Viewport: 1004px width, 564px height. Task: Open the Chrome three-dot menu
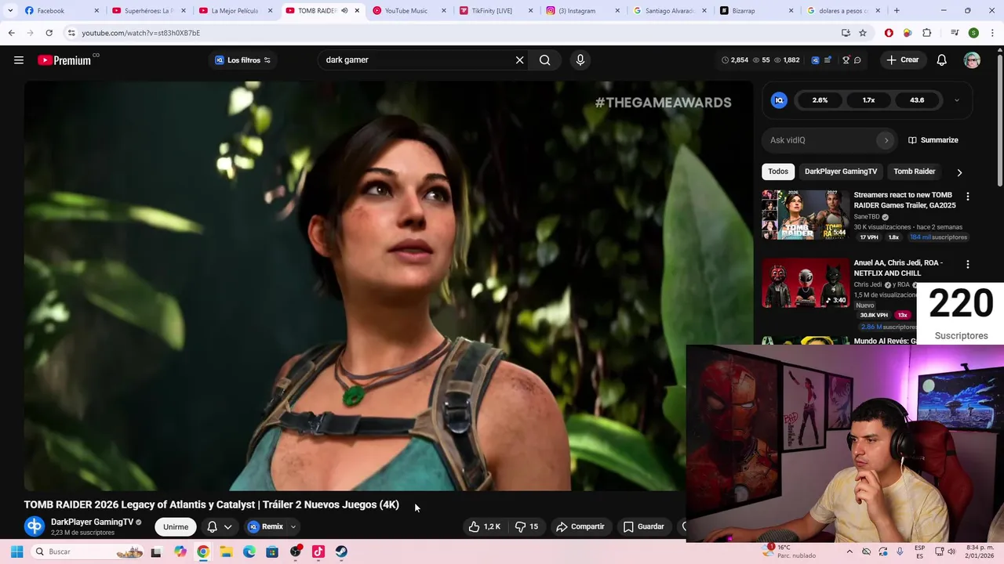point(992,33)
